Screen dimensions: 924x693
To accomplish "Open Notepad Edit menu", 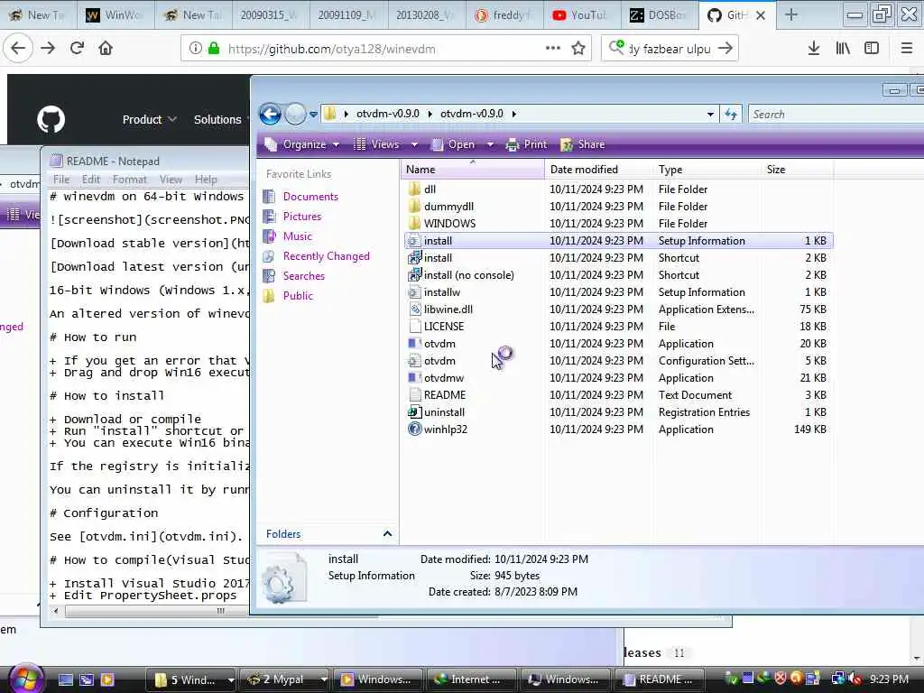I will 91,180.
